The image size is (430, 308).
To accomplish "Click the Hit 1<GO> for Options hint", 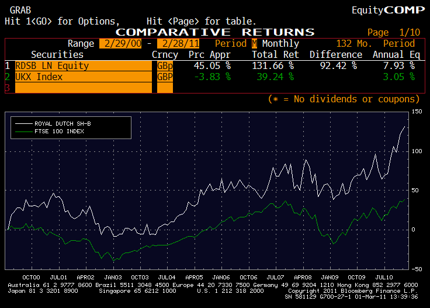I will coord(63,22).
